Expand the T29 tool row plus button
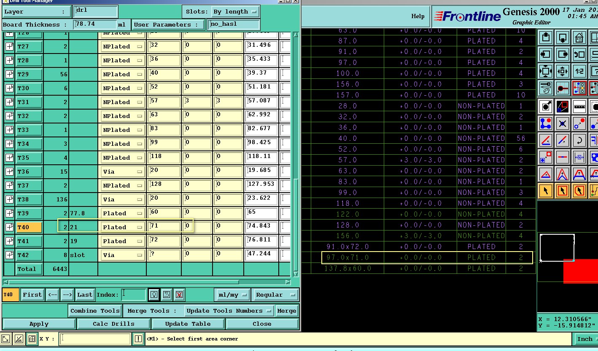Screen dimensions: 598x351 tap(9, 74)
